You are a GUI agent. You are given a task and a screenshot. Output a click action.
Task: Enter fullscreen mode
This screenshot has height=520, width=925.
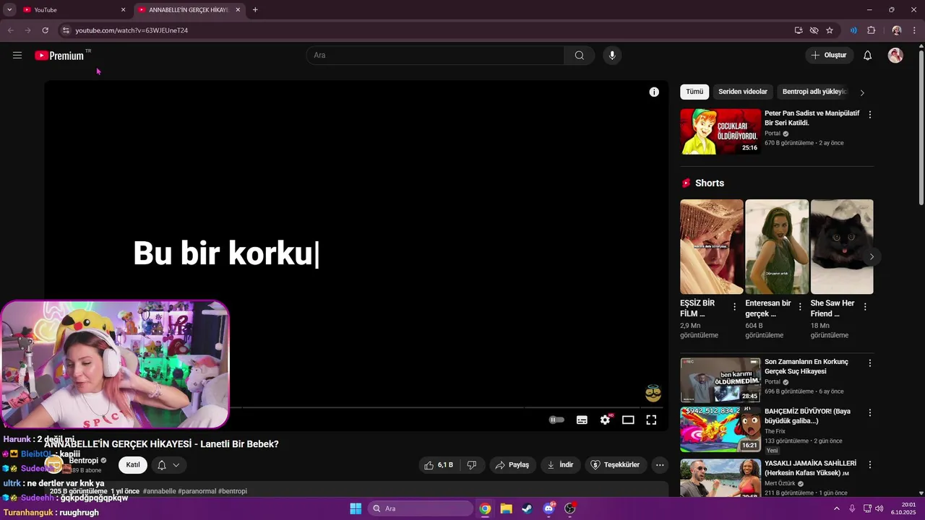[651, 420]
